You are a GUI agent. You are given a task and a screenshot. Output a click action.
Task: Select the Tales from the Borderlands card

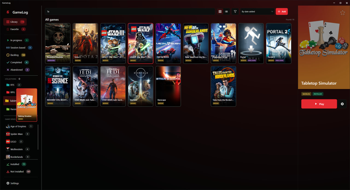click(223, 86)
